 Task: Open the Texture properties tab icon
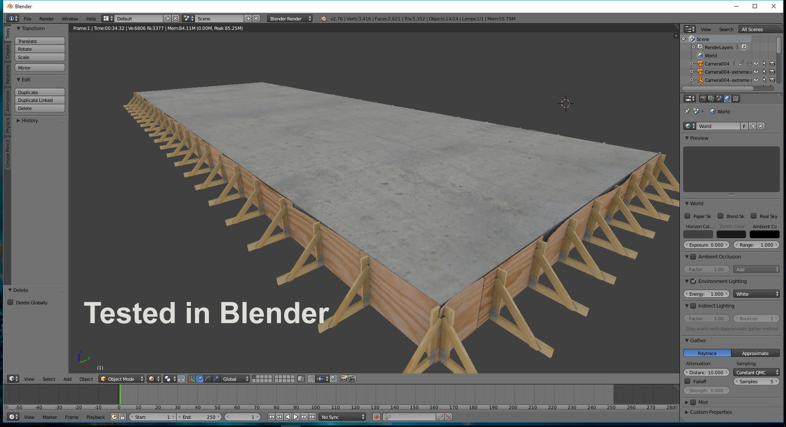click(736, 99)
